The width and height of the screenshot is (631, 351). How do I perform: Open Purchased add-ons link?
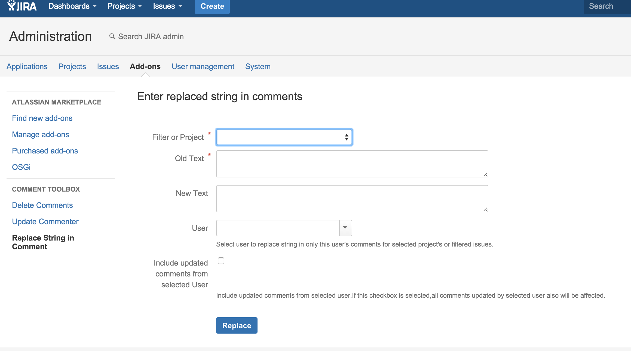pos(45,151)
